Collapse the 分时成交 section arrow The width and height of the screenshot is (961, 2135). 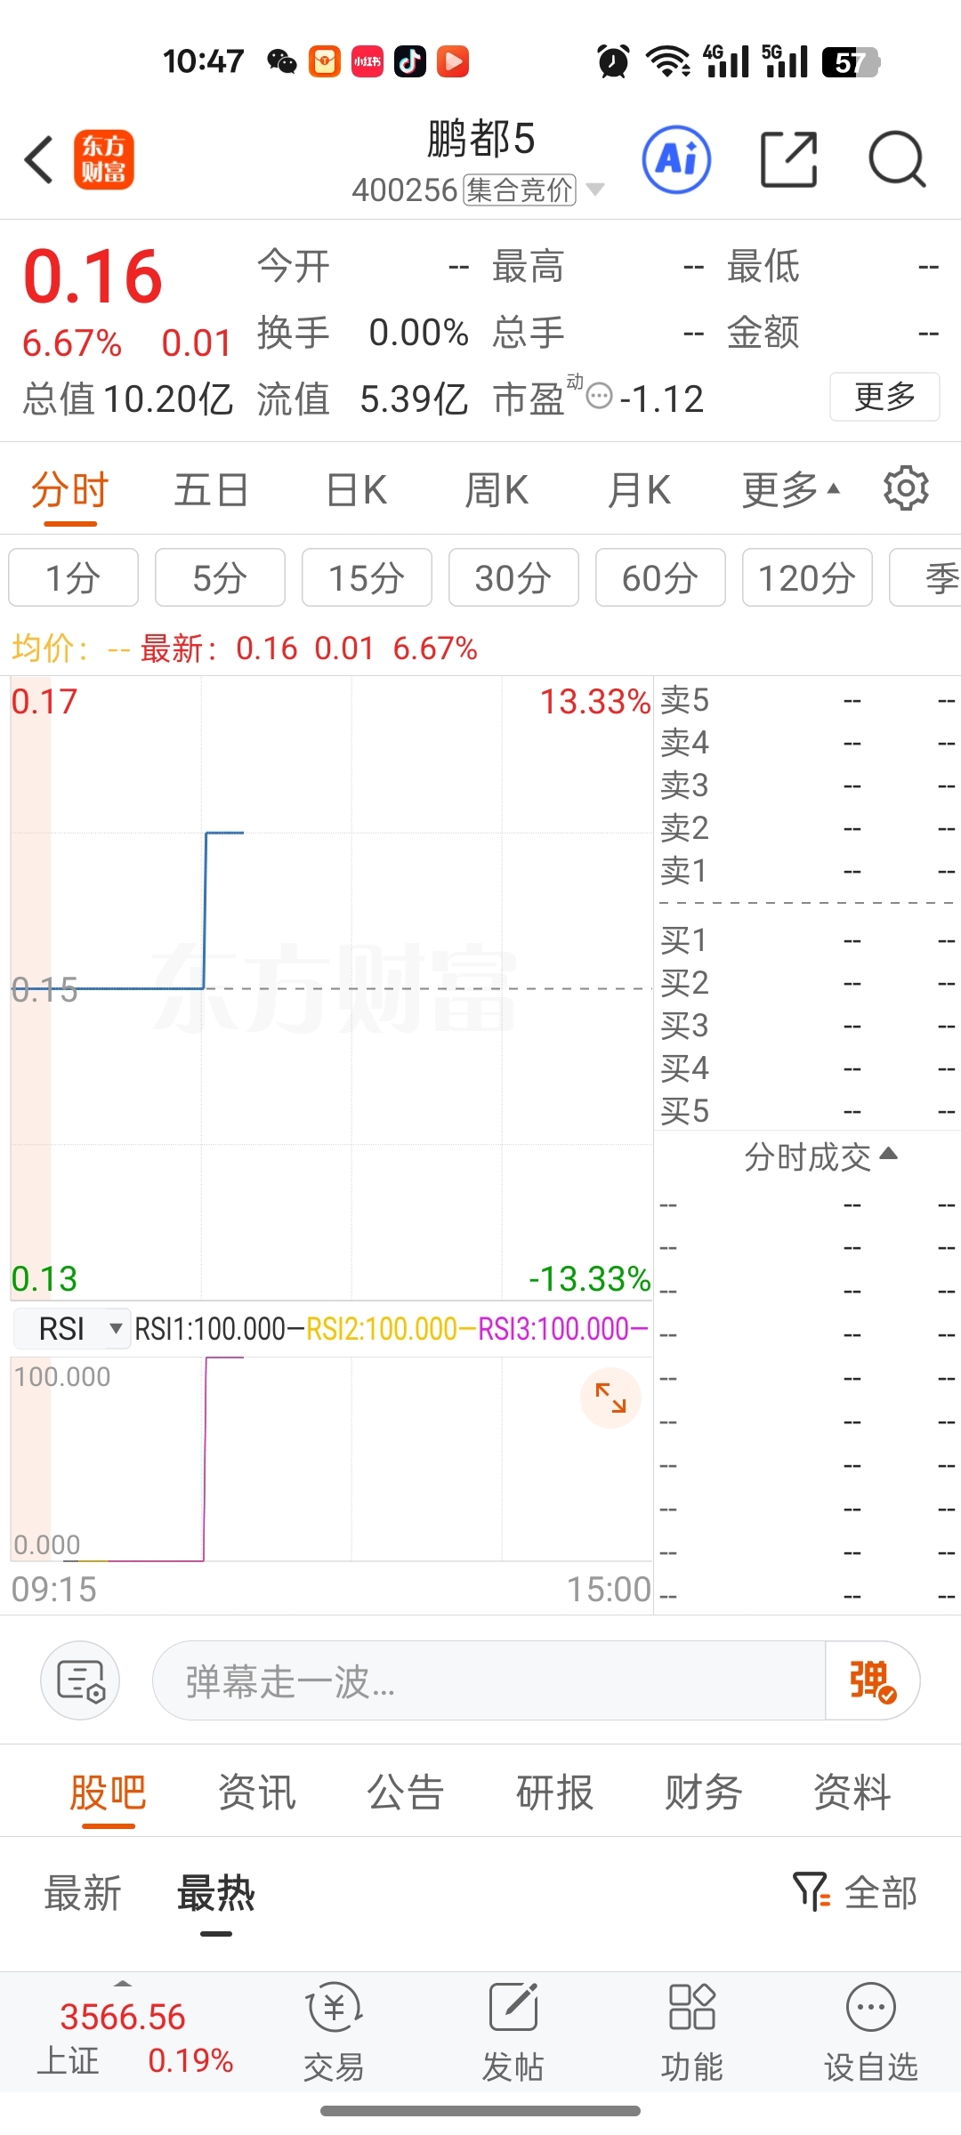pos(888,1156)
